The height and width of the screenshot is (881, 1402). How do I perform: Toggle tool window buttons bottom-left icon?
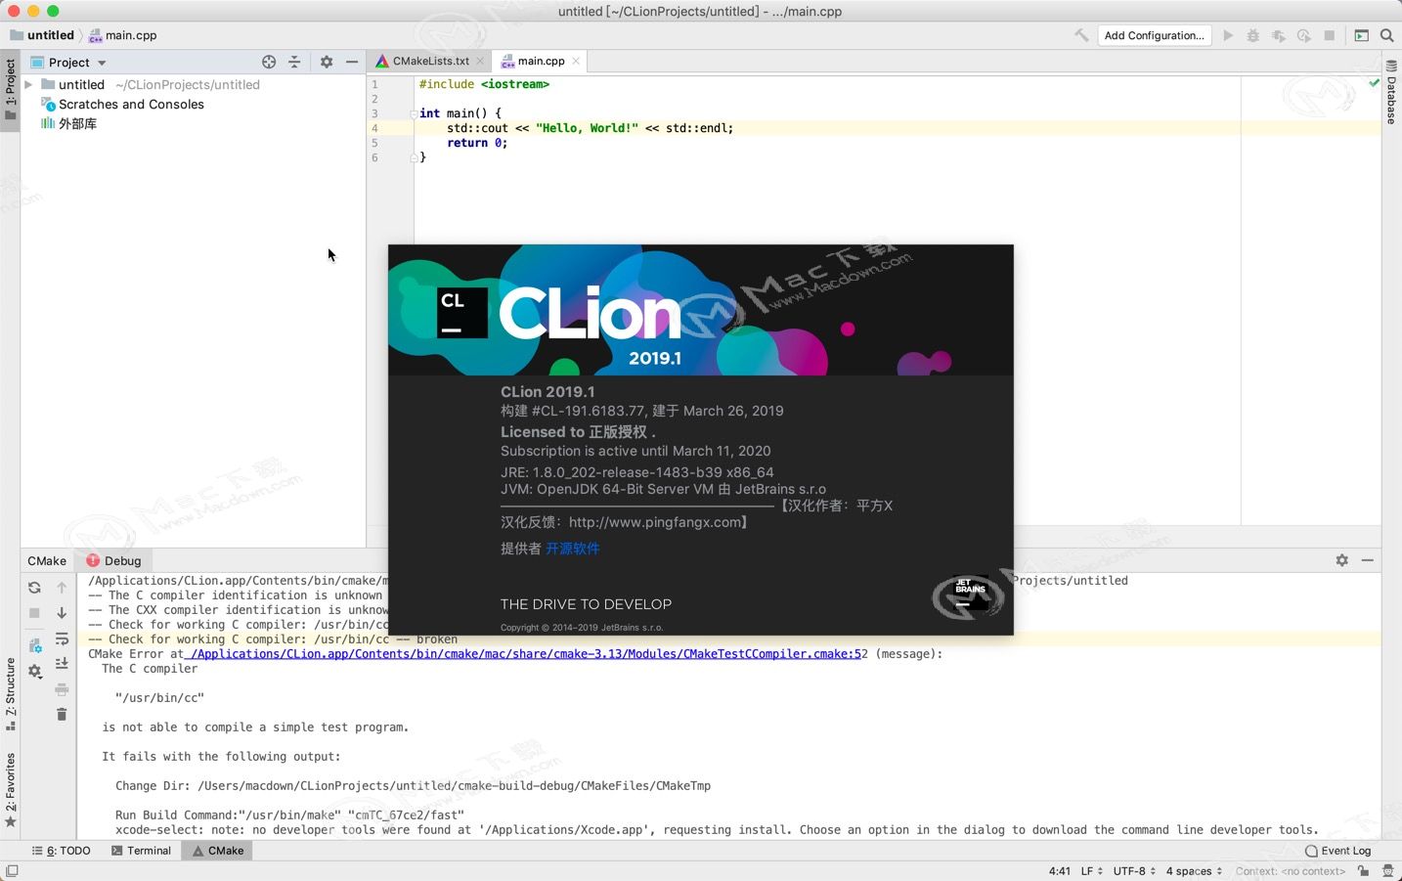click(x=12, y=870)
